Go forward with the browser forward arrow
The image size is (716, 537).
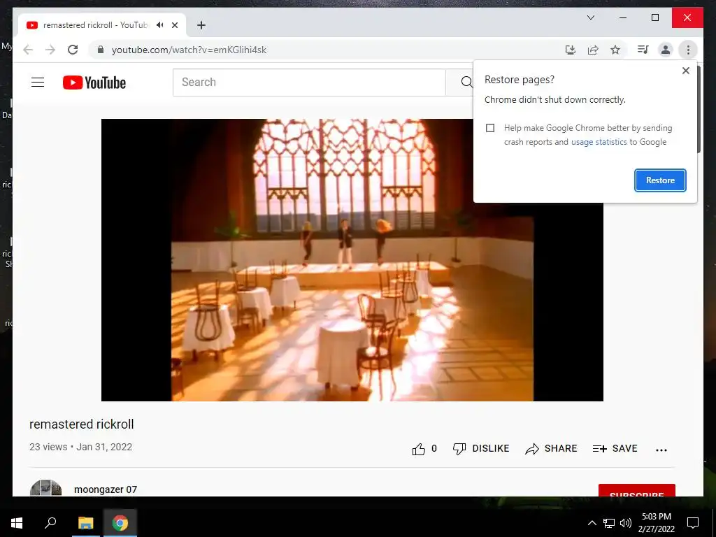tap(50, 50)
